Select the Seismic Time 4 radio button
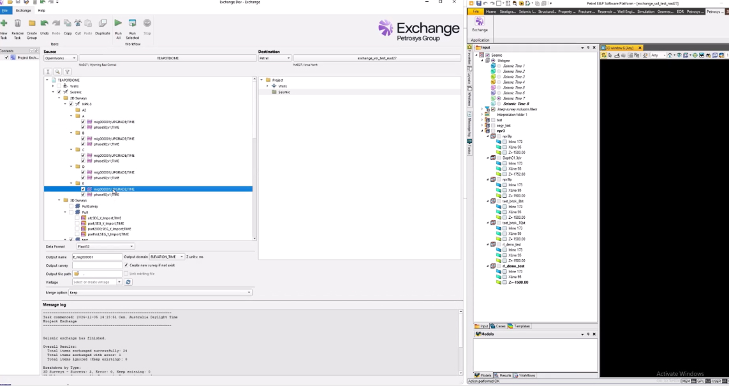Image resolution: width=729 pixels, height=386 pixels. 499,82
